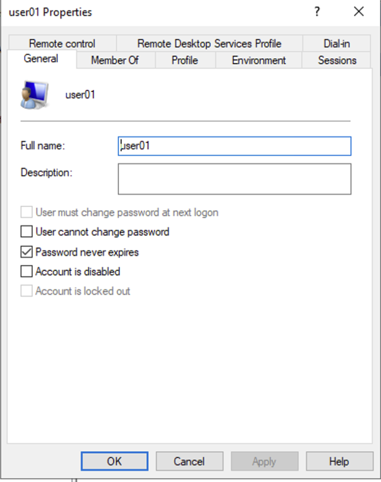Toggle User cannot change password checkbox

coord(26,232)
